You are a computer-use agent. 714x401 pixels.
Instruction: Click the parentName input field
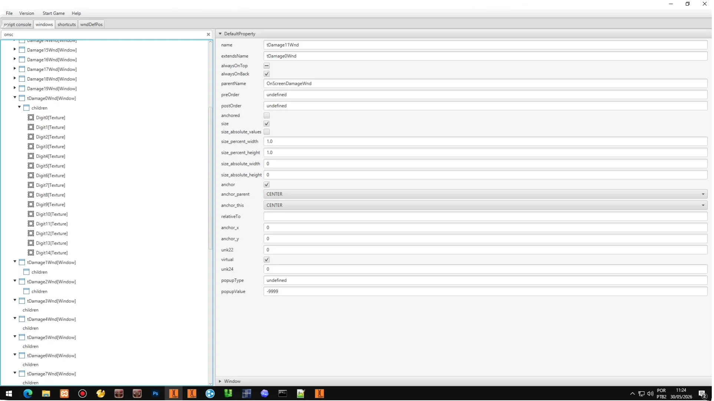click(x=486, y=83)
